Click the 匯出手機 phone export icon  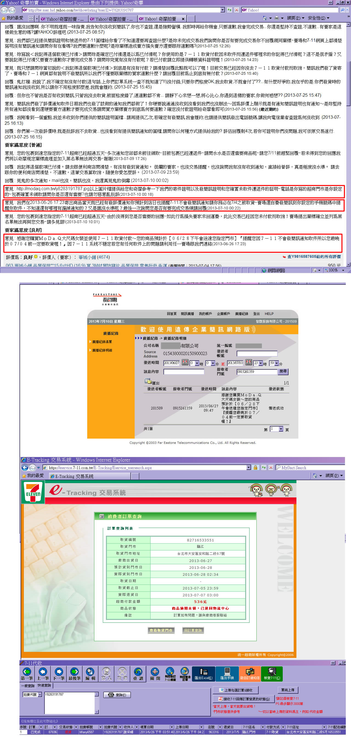pyautogui.click(x=227, y=674)
